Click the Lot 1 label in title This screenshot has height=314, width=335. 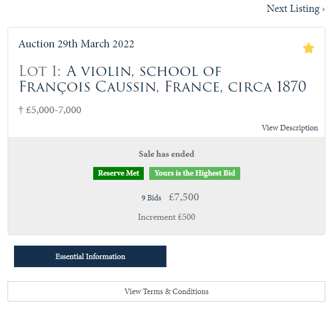click(39, 72)
